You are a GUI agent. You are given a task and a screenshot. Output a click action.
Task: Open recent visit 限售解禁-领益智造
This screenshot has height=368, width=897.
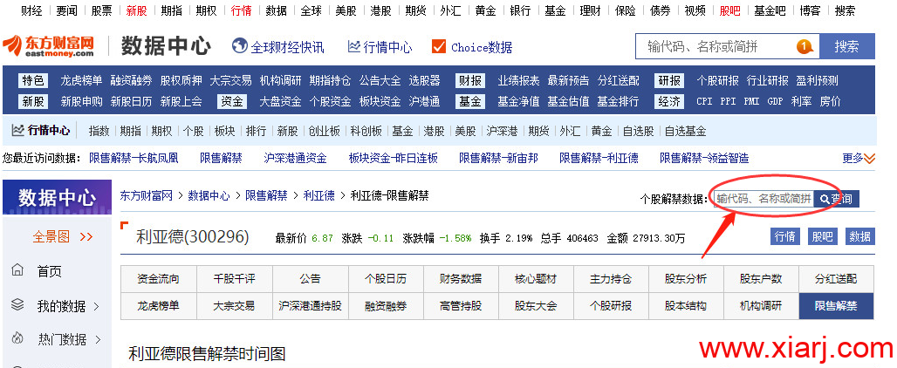pyautogui.click(x=704, y=159)
